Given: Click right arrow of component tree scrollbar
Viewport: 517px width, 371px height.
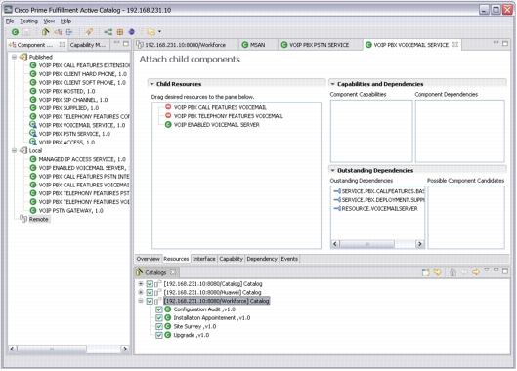Looking at the screenshot, I should (125, 349).
